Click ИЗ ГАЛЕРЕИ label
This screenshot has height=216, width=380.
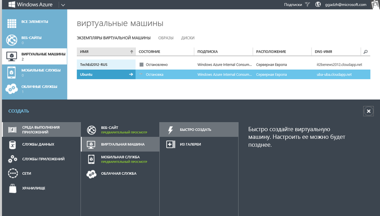coord(190,144)
